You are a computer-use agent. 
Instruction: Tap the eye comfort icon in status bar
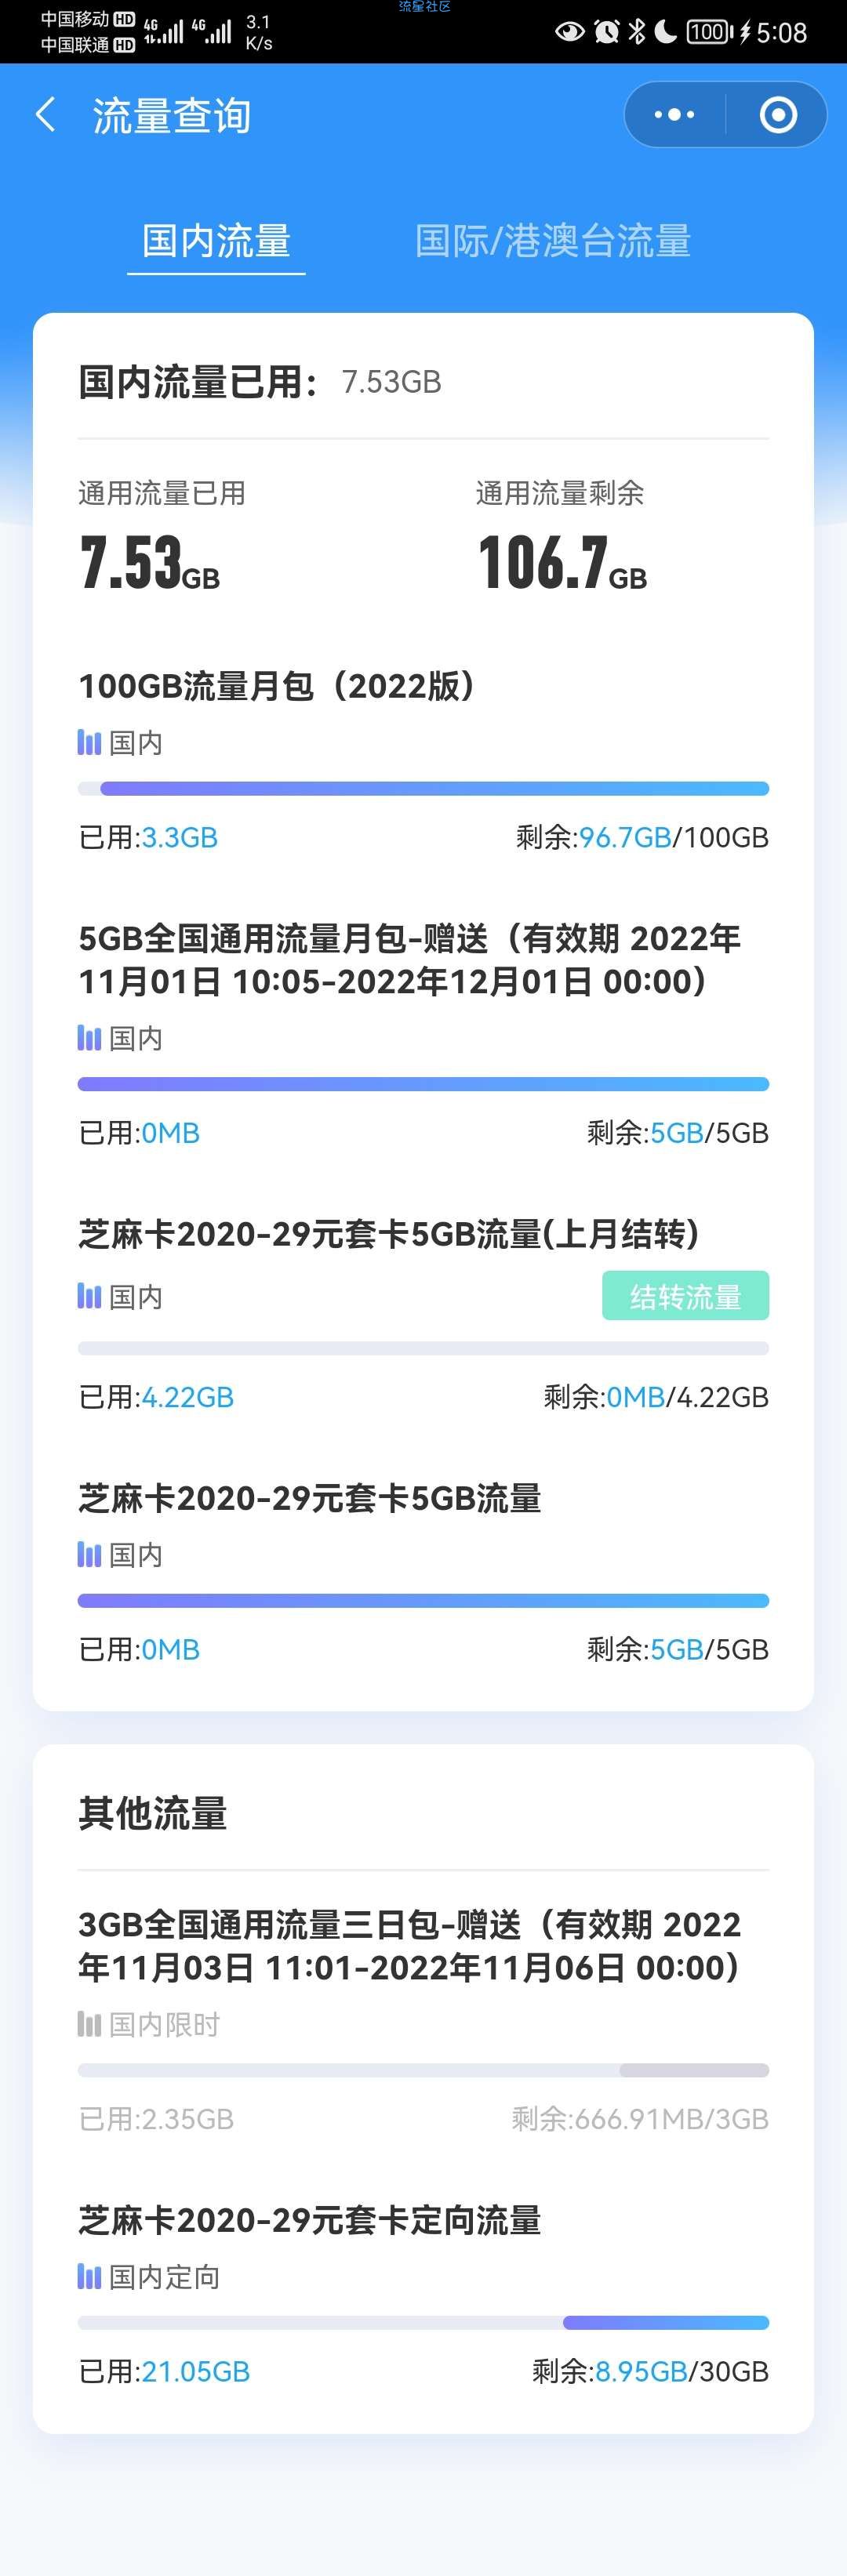tap(569, 32)
